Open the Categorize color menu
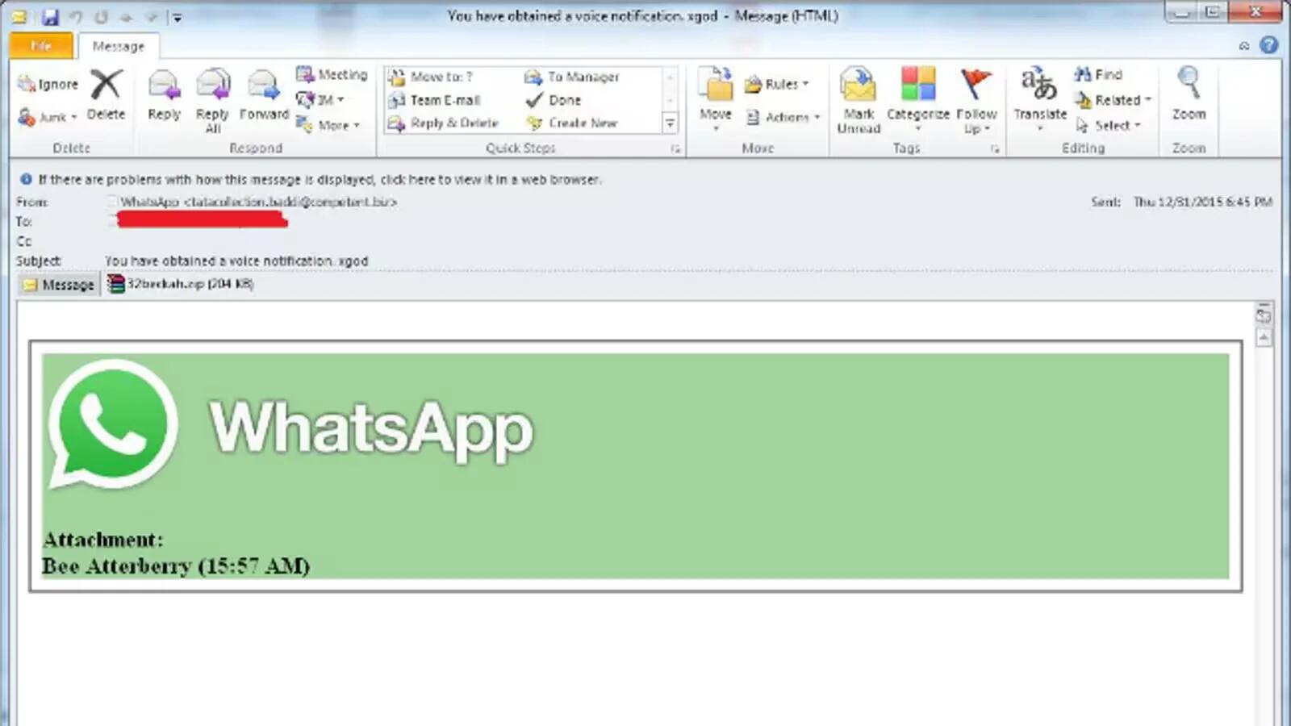Screen dimensions: 1291x726 (918, 99)
